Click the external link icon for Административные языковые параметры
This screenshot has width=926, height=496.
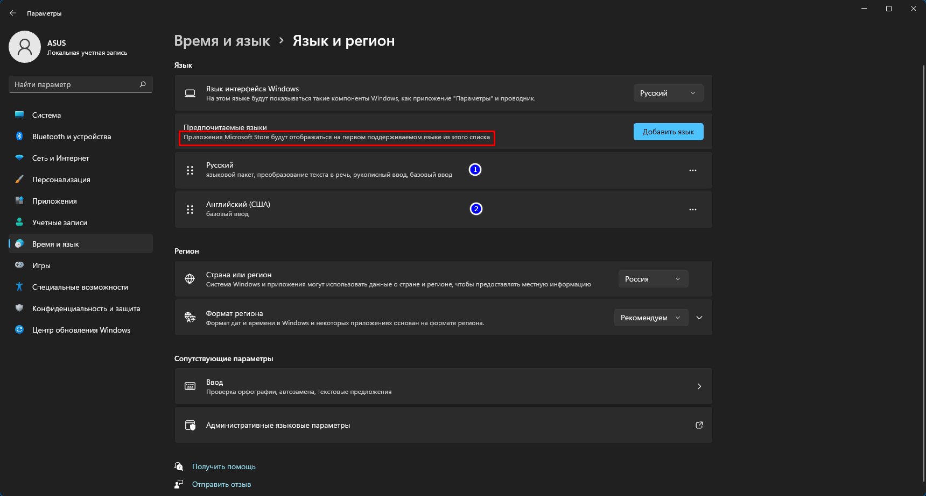(x=699, y=425)
